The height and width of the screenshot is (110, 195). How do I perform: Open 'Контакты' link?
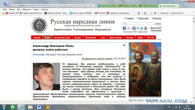157,18
